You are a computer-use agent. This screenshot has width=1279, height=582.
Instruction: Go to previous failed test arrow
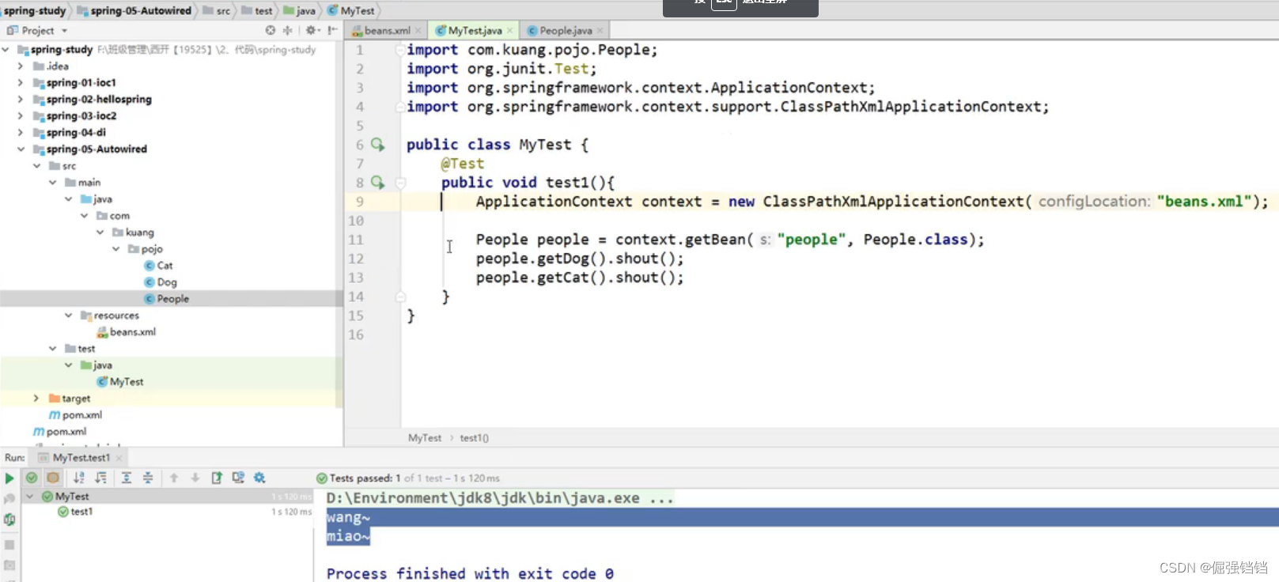(x=174, y=478)
